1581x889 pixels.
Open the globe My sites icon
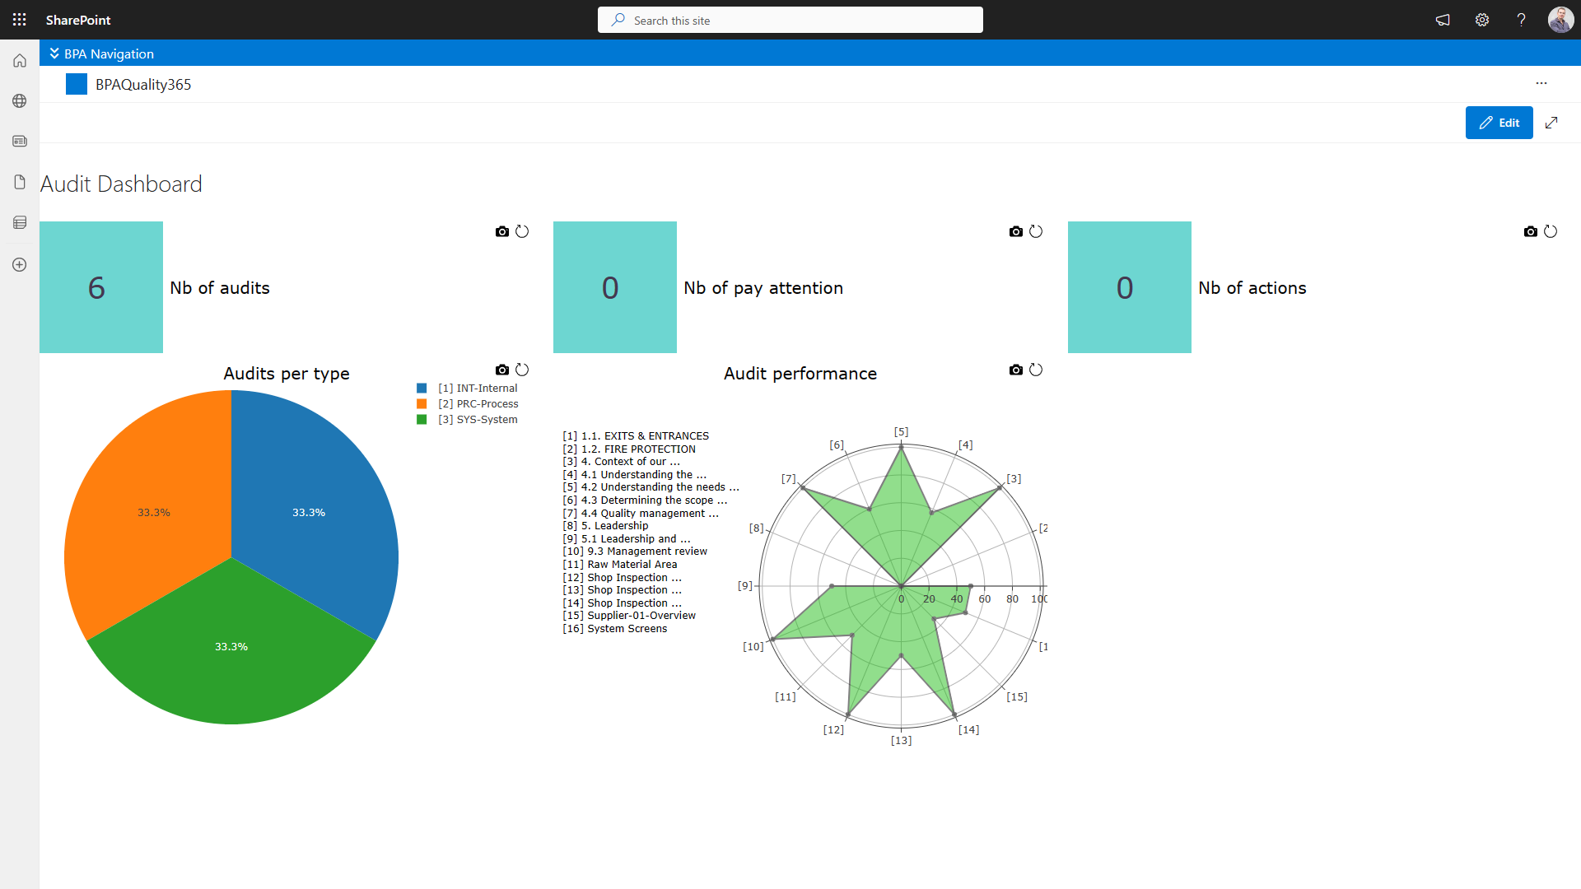click(20, 100)
